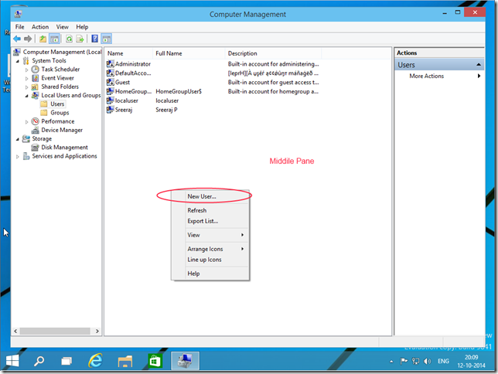Expand the Task Scheduler tree node
The width and height of the screenshot is (498, 374).
pos(26,70)
